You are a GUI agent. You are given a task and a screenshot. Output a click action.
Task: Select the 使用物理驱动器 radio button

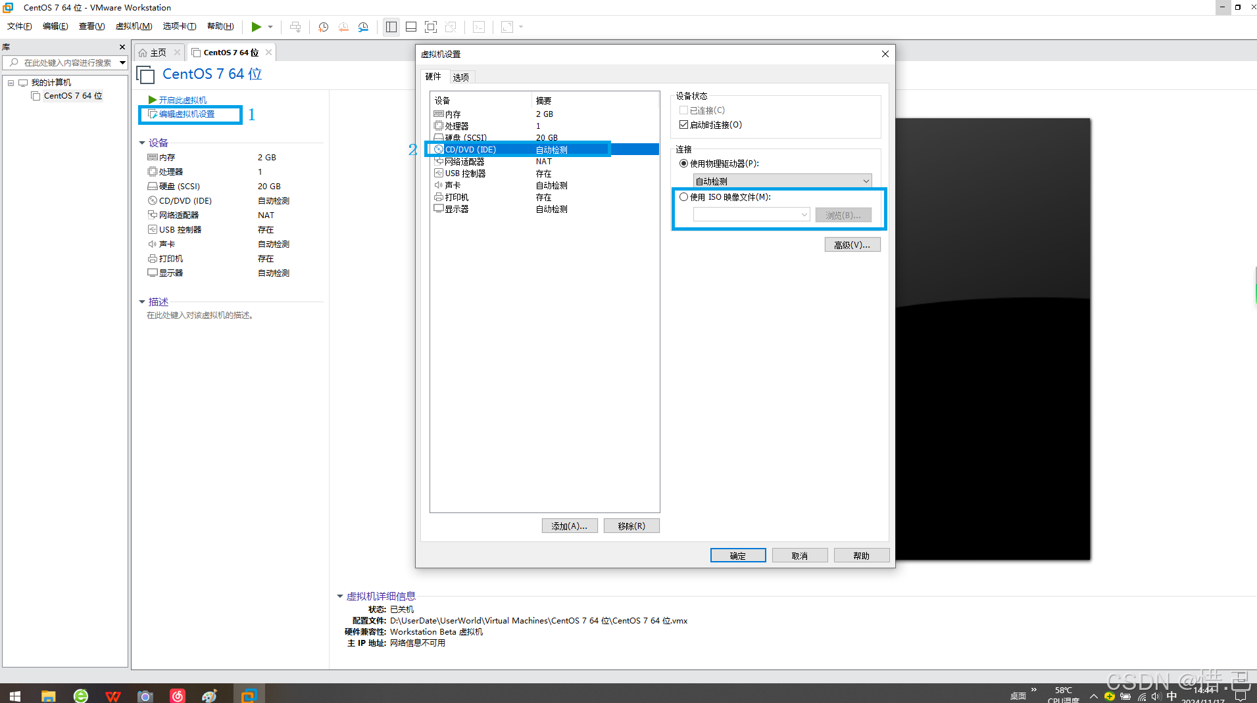pyautogui.click(x=683, y=164)
